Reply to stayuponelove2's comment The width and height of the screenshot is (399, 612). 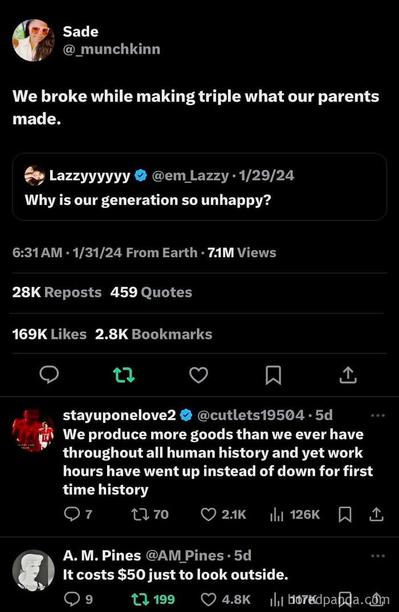(72, 514)
